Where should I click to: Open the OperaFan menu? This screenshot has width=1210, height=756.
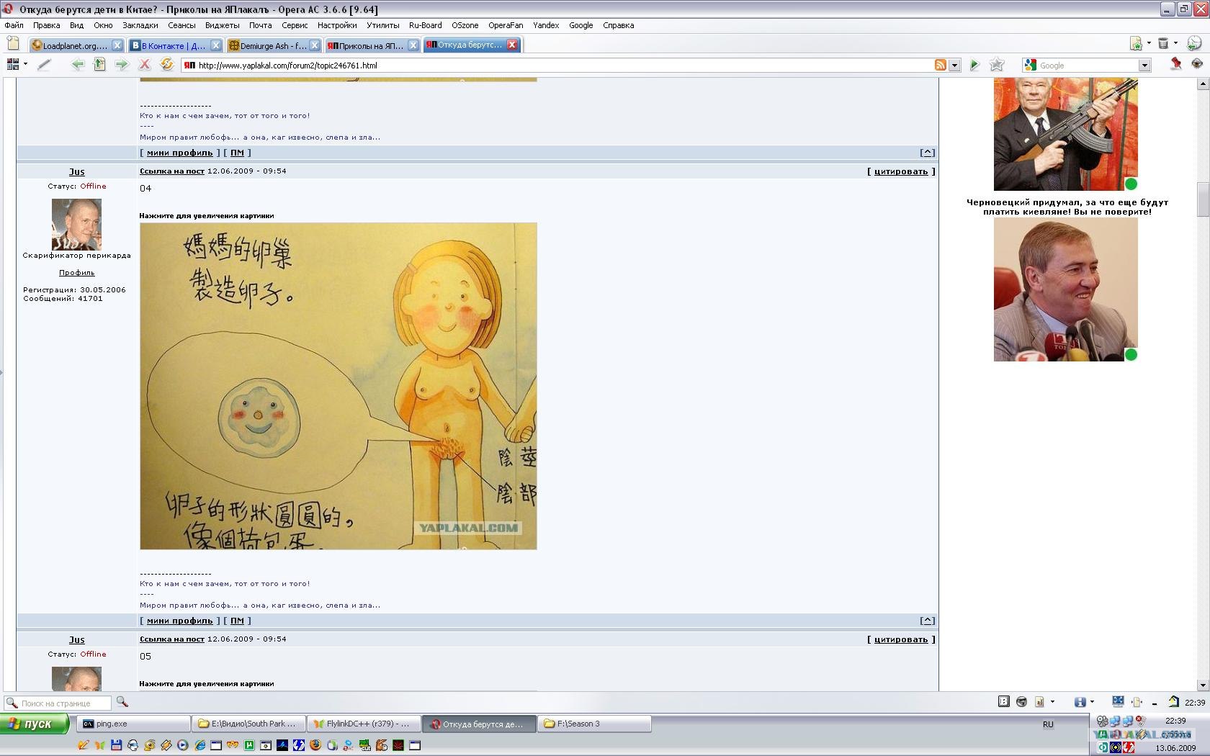tap(506, 25)
